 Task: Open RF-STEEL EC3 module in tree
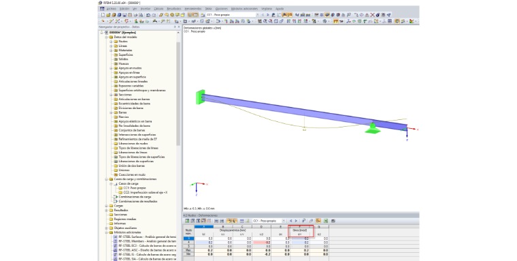coord(147,246)
